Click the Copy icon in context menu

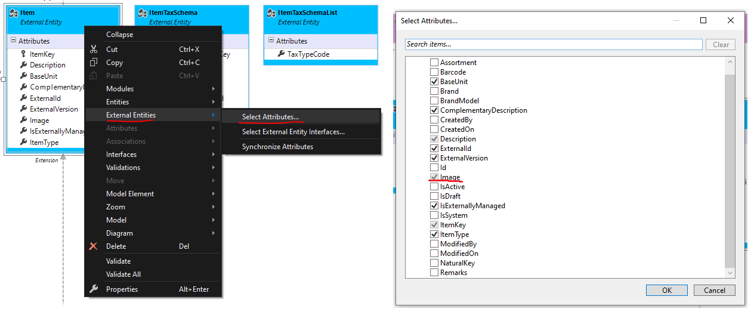pos(93,63)
